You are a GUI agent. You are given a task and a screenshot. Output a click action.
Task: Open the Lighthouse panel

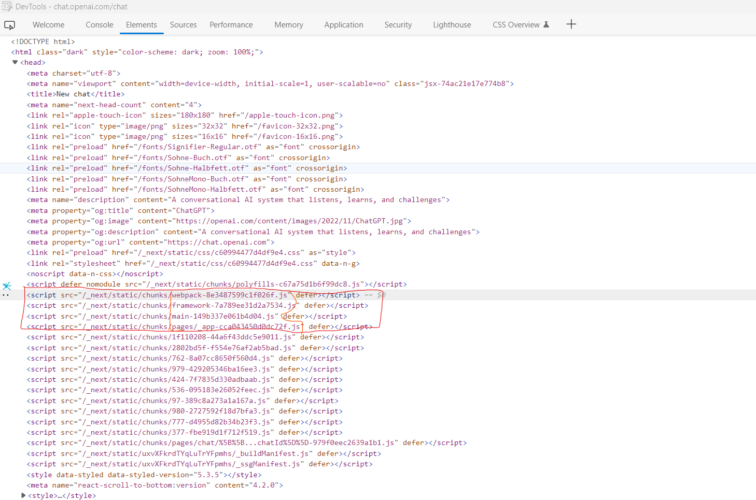point(452,24)
